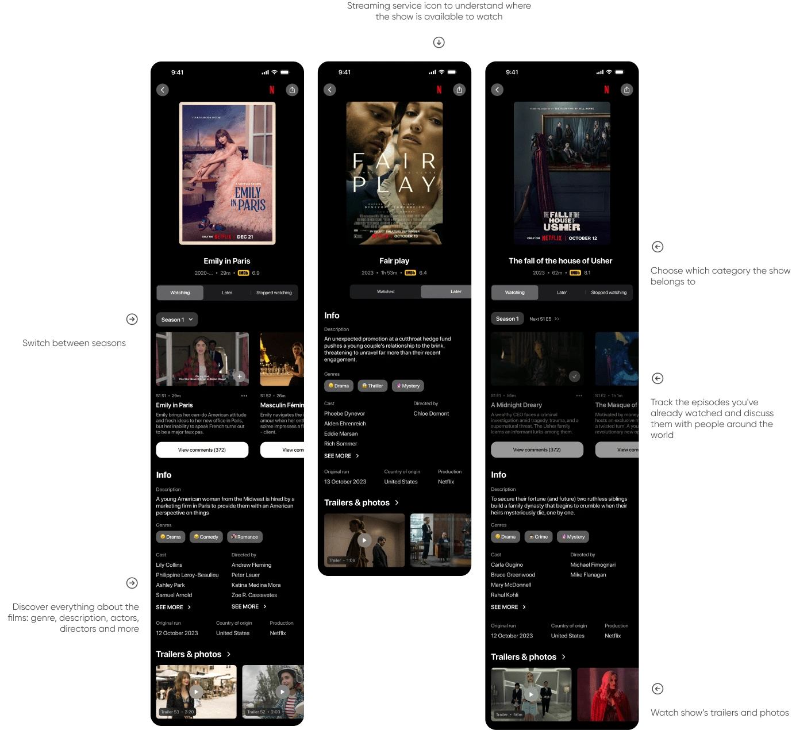Click IMDb badge under House of Usher title
Image resolution: width=792 pixels, height=730 pixels.
[575, 273]
